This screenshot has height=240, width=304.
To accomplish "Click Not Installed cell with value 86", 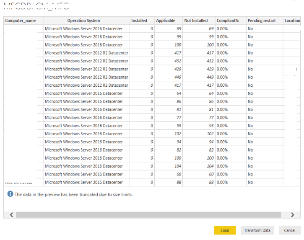I will pyautogui.click(x=199, y=101).
